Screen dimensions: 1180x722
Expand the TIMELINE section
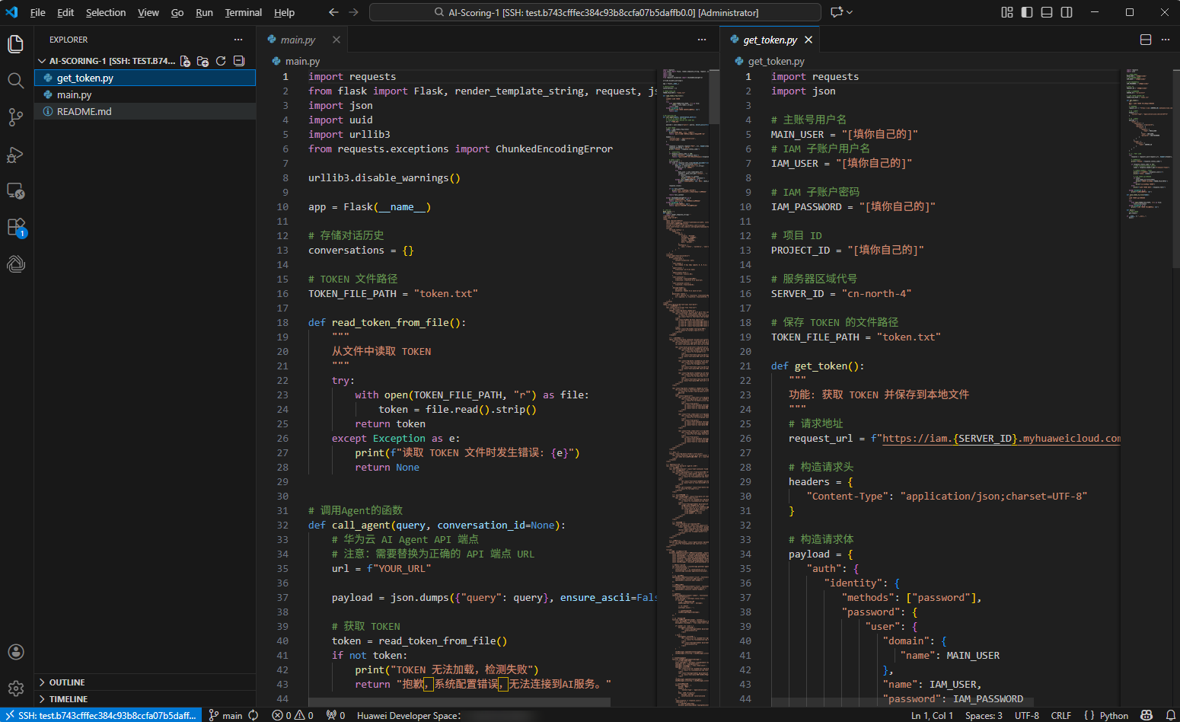pyautogui.click(x=145, y=699)
